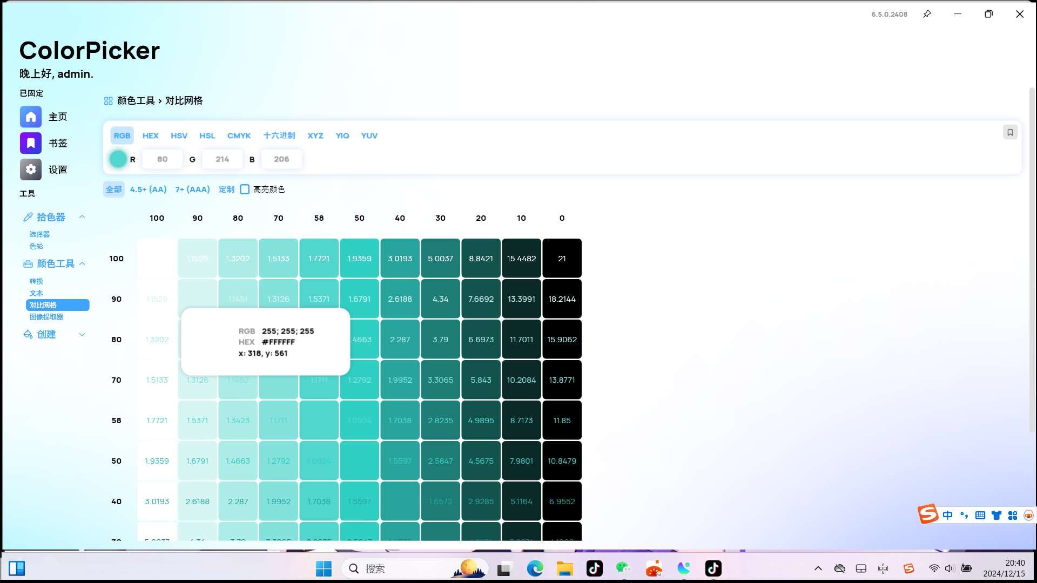
Task: Click the R value input field
Action: tap(163, 159)
